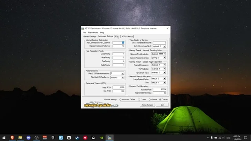Click the ENG language indicator
Image resolution: width=251 pixels, height=141 pixels.
pos(228,138)
